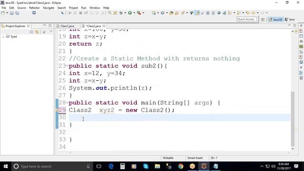Open the Back history dropdown arrow

[x=257, y=13]
